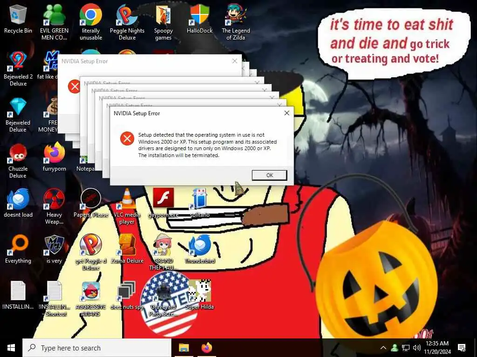Open the doesnt load Thunderbird icon

18,204
